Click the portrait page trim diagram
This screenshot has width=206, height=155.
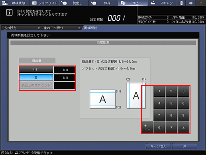click(x=136, y=96)
